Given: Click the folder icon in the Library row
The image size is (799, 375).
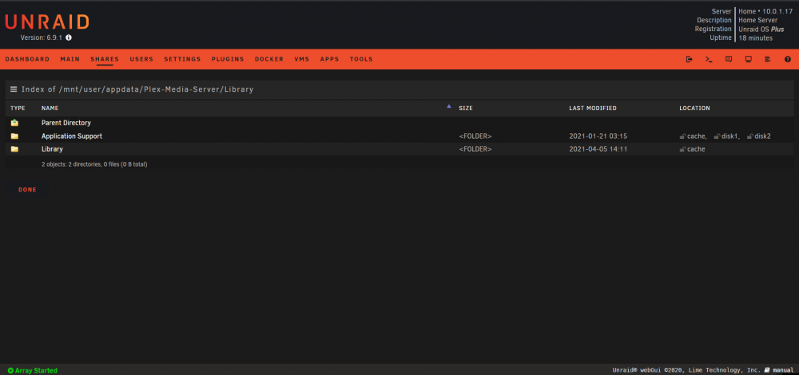Looking at the screenshot, I should (14, 149).
